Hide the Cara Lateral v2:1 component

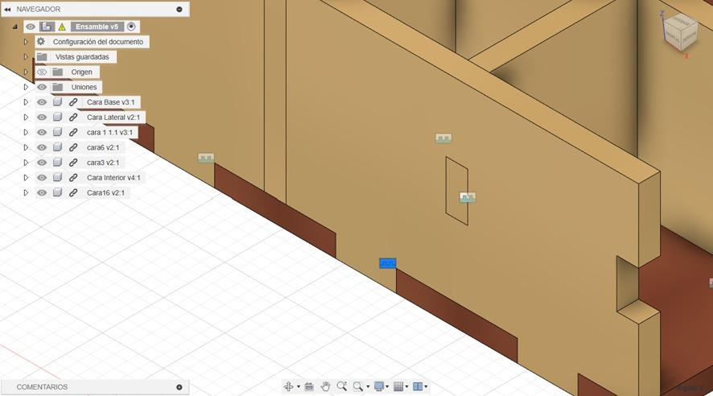tap(42, 118)
